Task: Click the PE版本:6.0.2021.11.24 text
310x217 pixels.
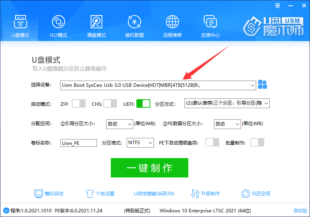Action: [79, 211]
